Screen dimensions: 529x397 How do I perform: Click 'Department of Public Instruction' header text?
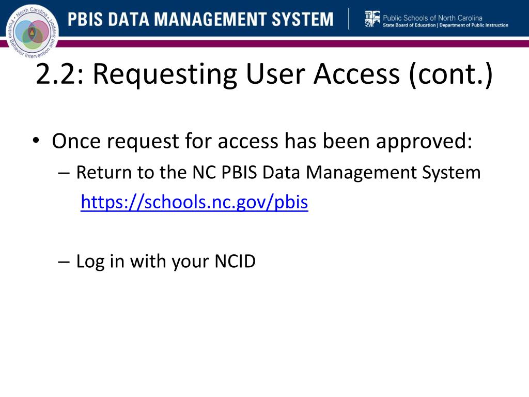coord(474,25)
